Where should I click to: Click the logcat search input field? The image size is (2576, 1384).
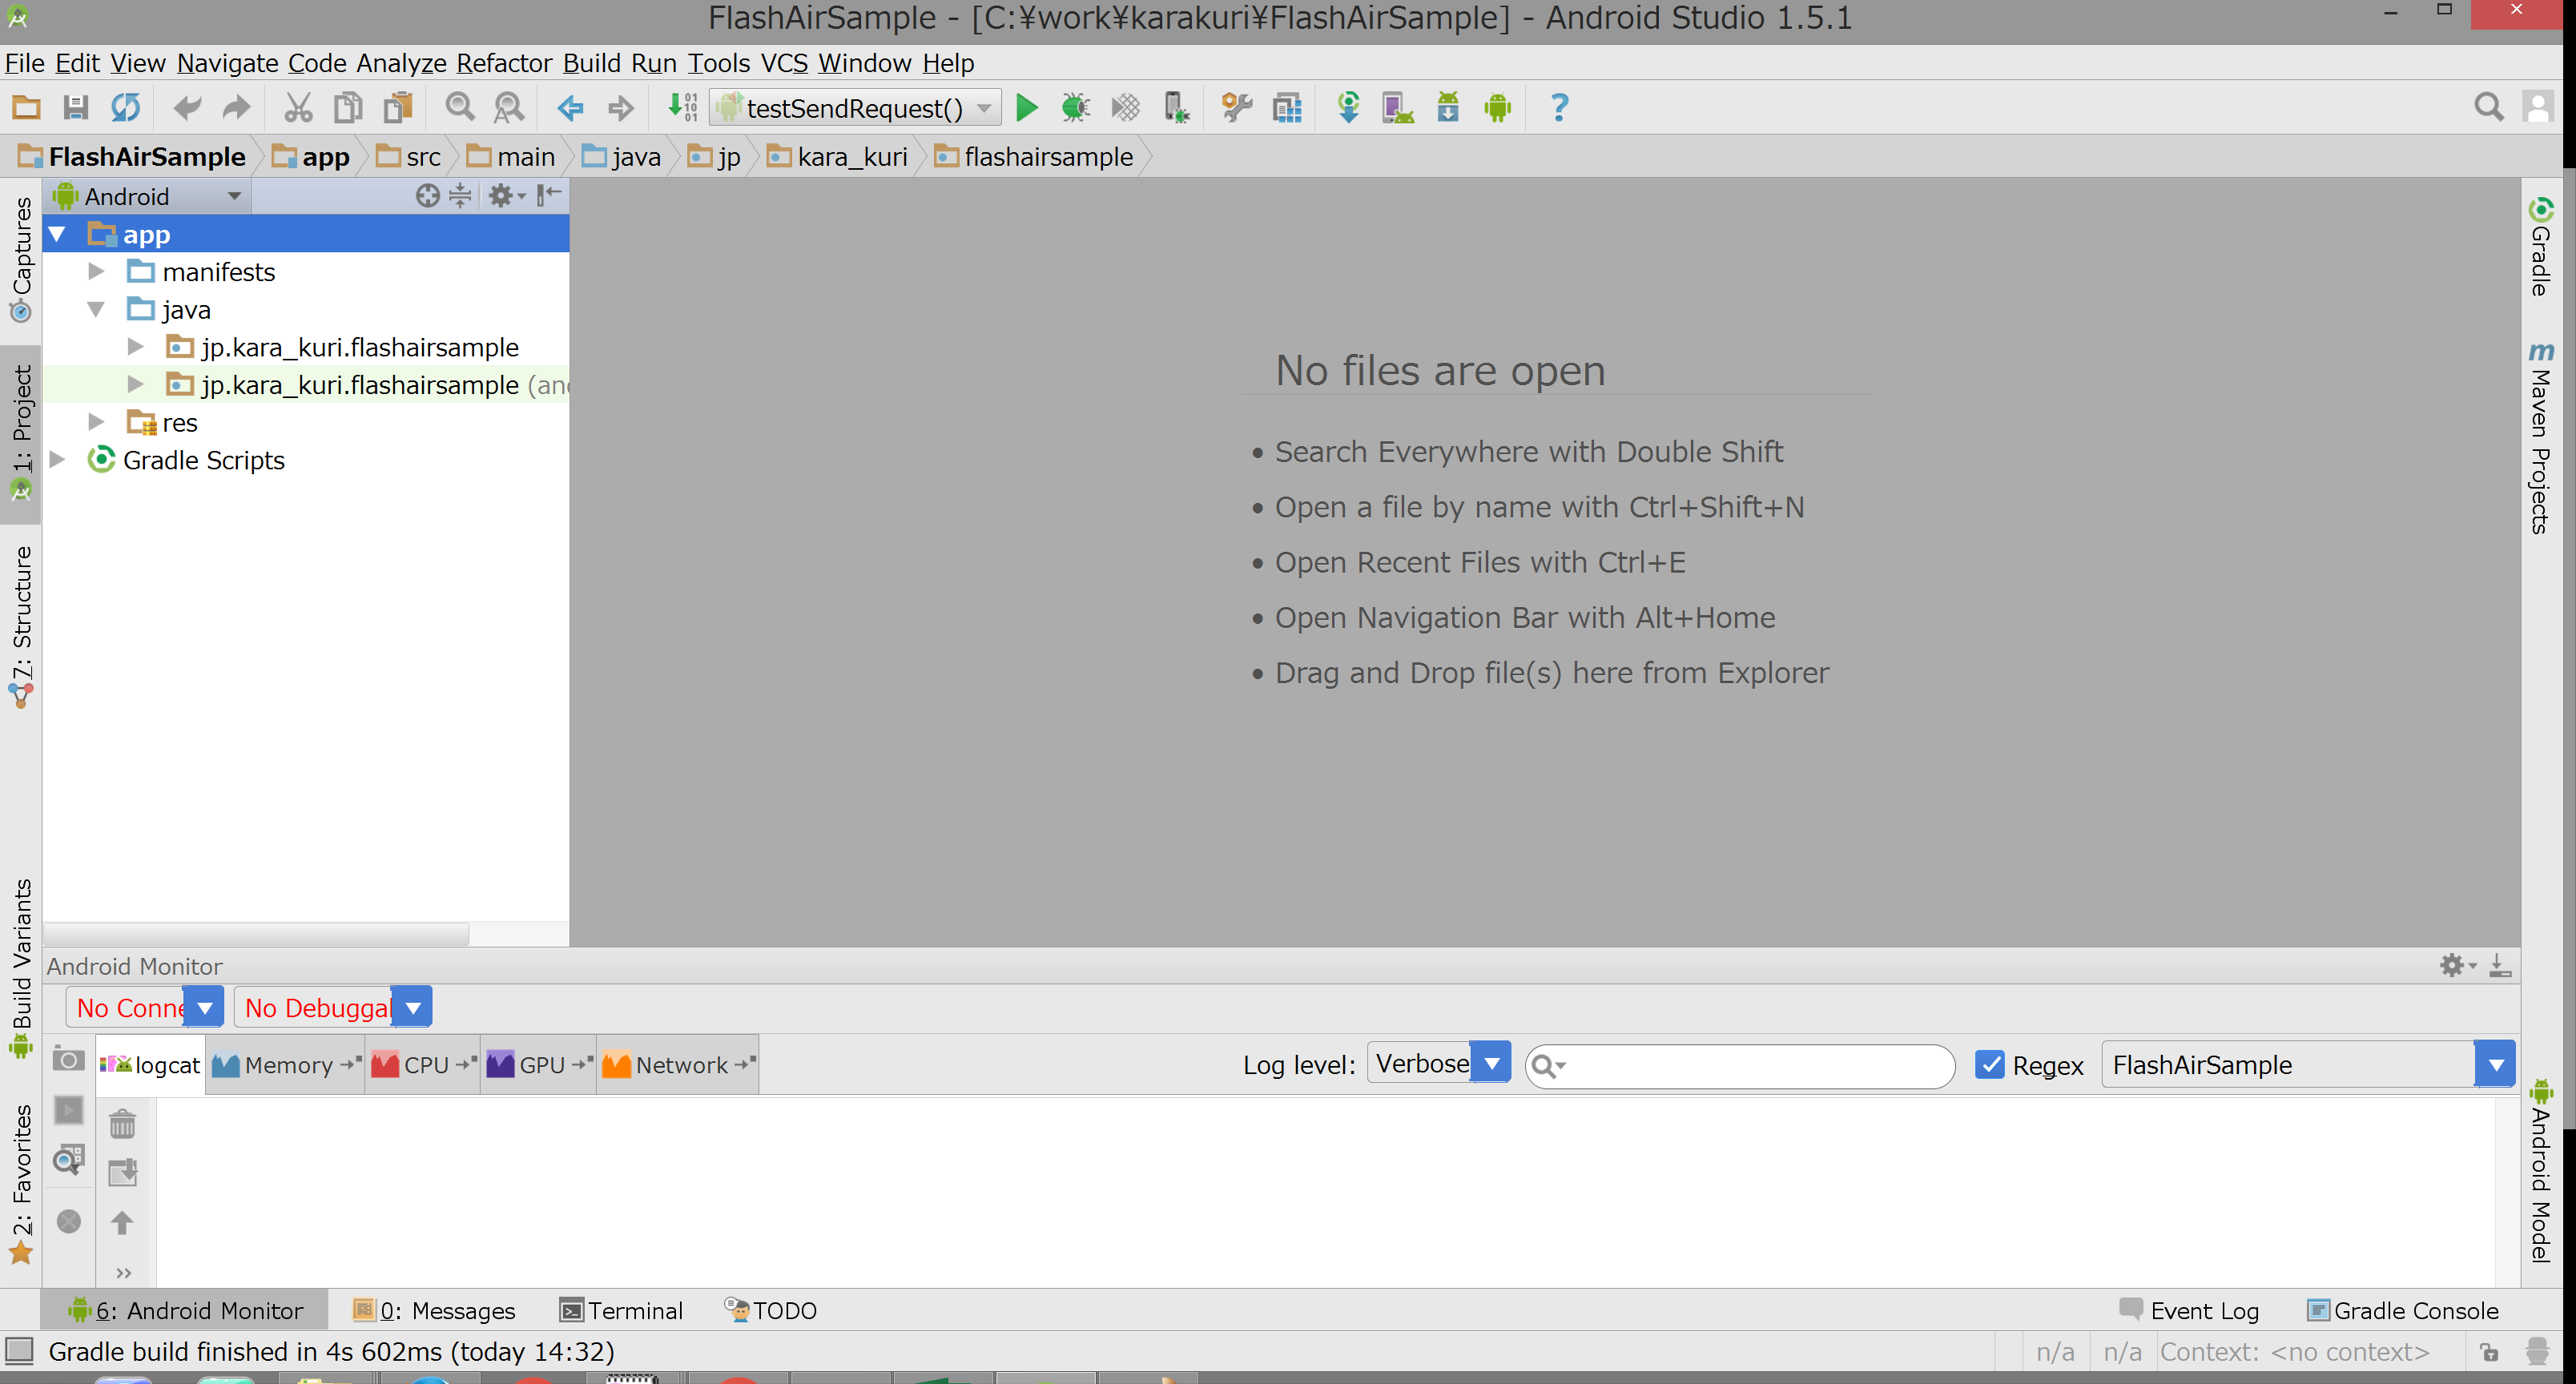point(1740,1065)
